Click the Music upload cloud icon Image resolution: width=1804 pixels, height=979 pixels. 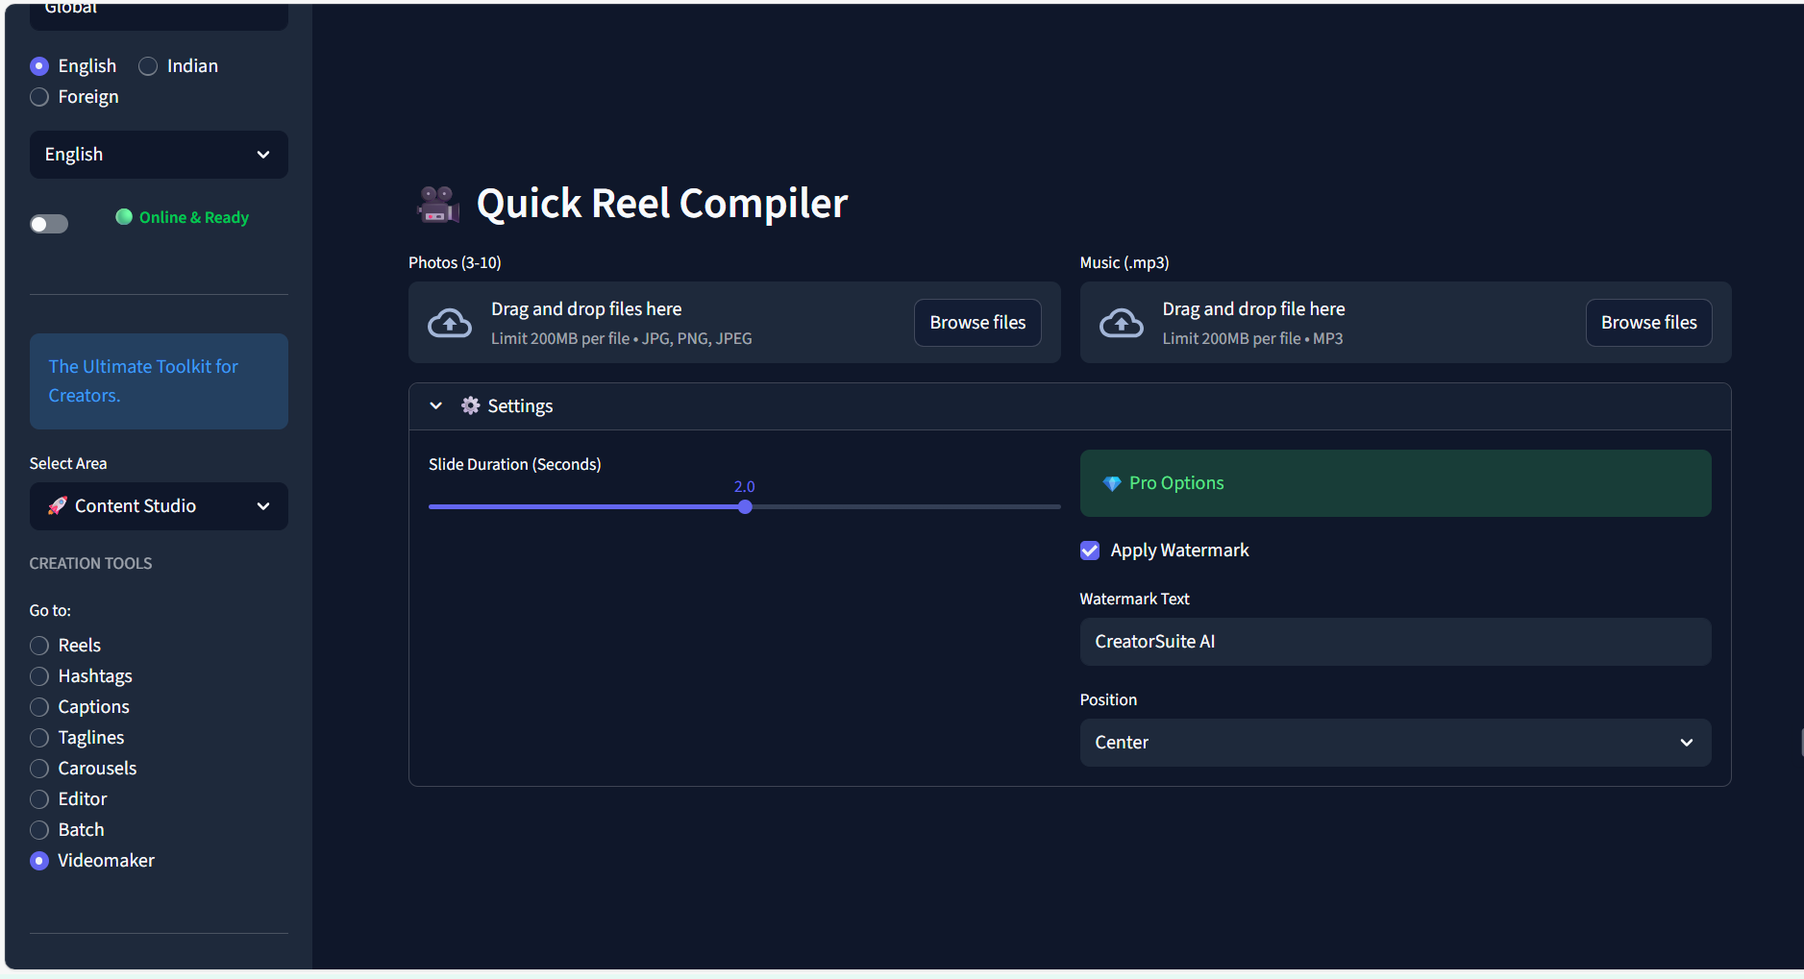pyautogui.click(x=1121, y=323)
